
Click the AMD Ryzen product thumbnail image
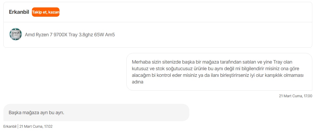15,34
